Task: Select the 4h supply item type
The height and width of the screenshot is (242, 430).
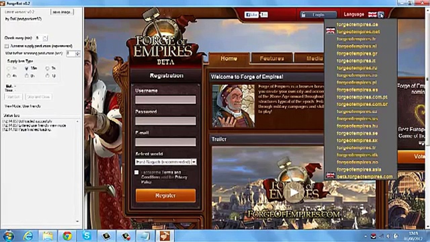Action: click(x=9, y=76)
